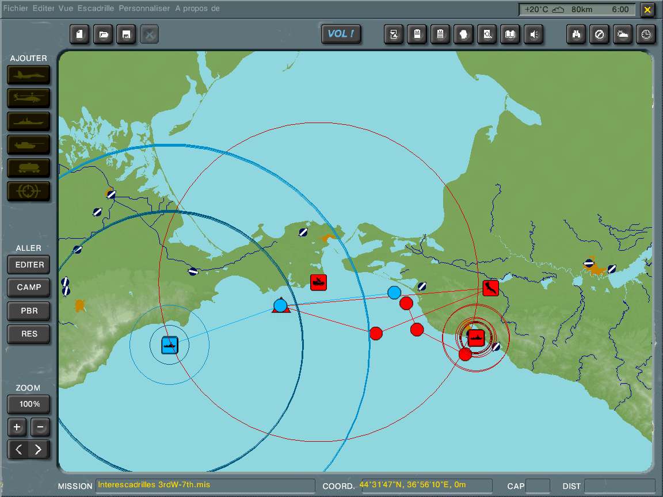Add a tank ground unit

pyautogui.click(x=29, y=144)
